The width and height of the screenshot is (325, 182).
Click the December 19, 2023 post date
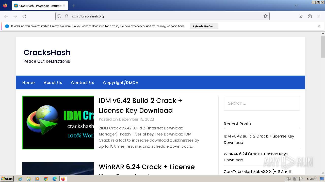coord(136,119)
